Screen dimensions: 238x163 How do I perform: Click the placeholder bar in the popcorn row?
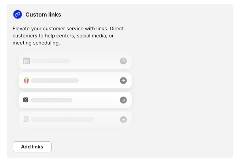point(55,80)
